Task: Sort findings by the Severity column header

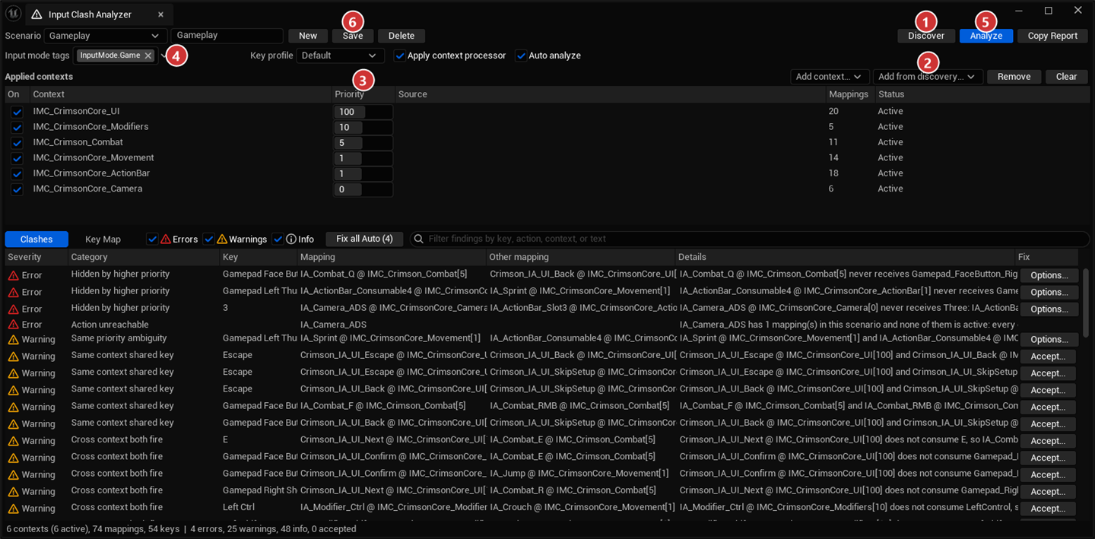Action: point(36,257)
